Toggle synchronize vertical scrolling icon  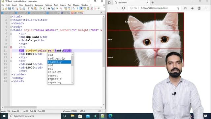tap(66, 8)
